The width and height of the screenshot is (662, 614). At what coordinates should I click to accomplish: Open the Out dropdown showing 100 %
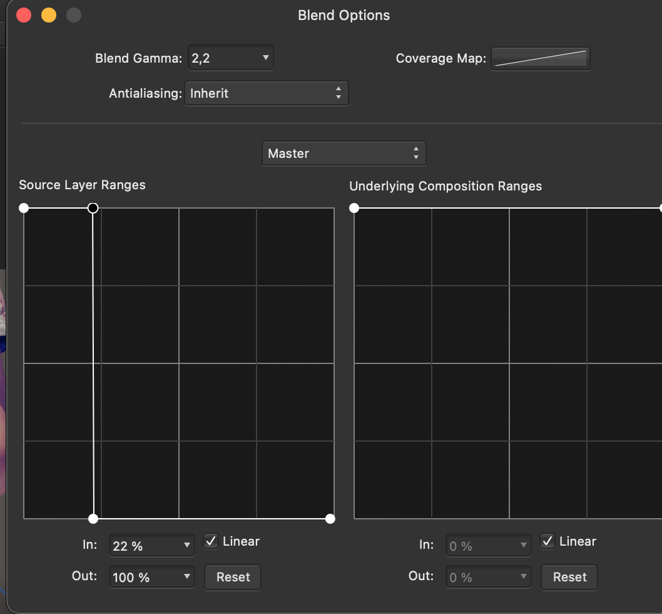pos(151,576)
